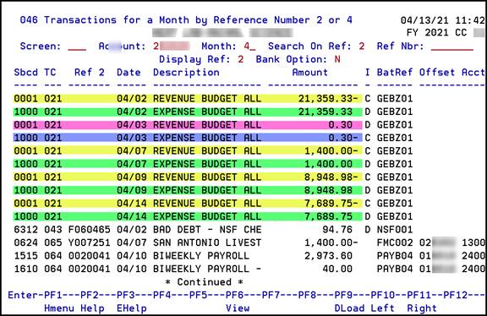Select the EHelp function key label

pyautogui.click(x=132, y=308)
